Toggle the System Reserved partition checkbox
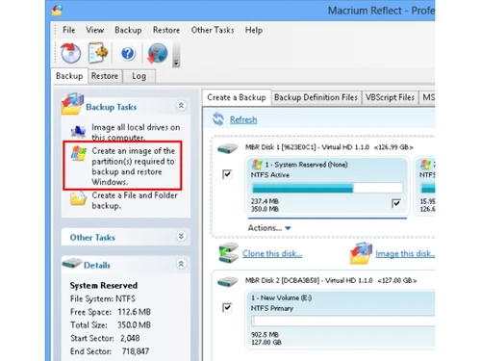Viewport: 481px width, 361px height. tap(396, 203)
